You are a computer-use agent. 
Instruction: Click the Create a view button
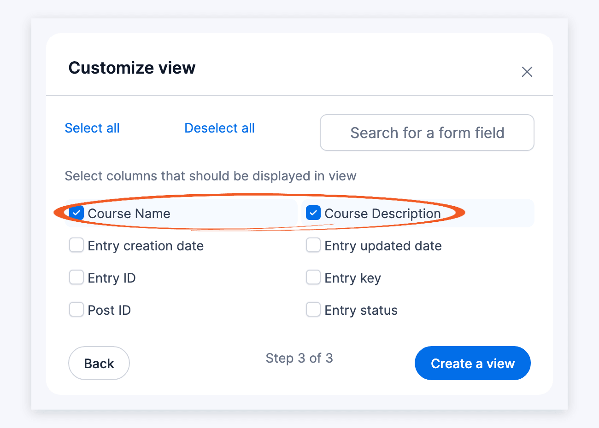click(473, 363)
